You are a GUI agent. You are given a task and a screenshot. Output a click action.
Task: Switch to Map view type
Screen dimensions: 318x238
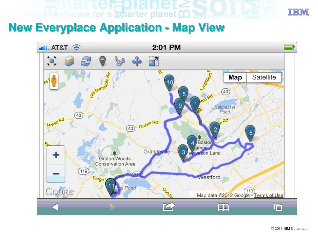pyautogui.click(x=235, y=77)
